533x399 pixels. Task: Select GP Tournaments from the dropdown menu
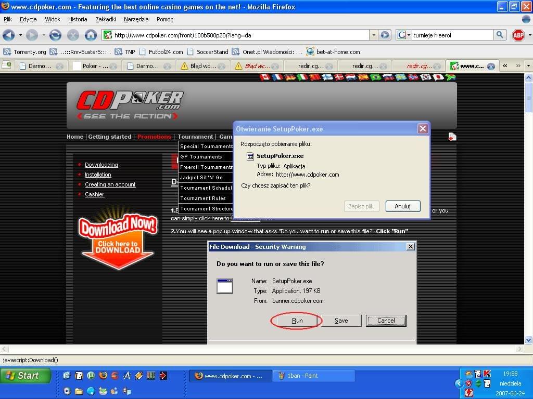206,157
